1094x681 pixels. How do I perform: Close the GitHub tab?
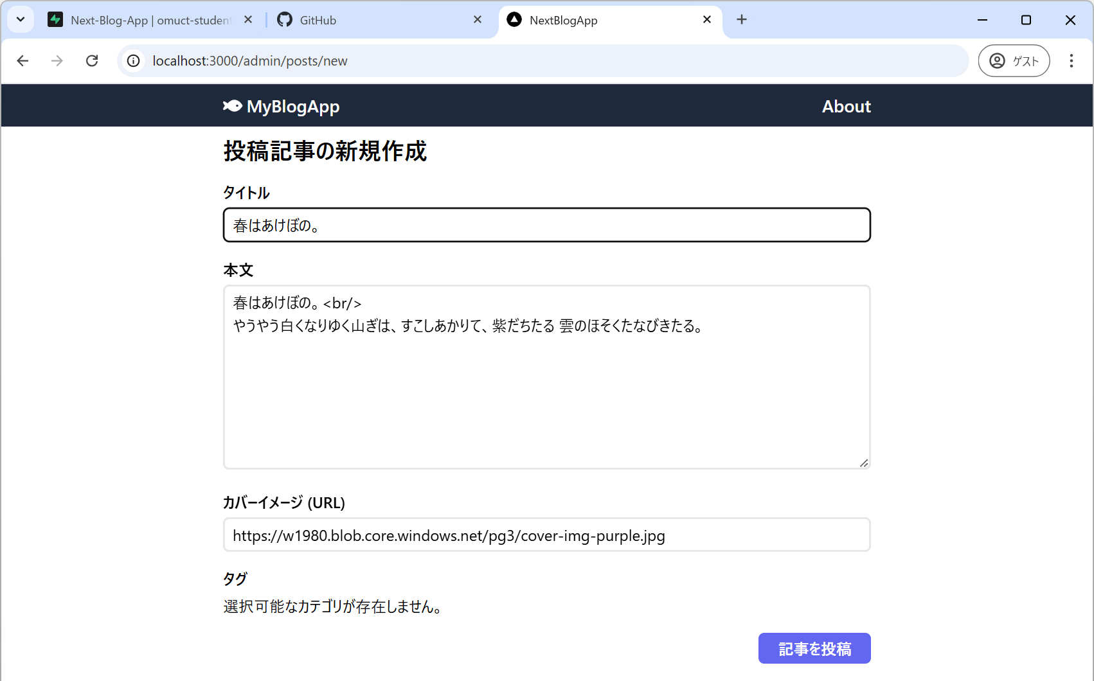(x=478, y=20)
